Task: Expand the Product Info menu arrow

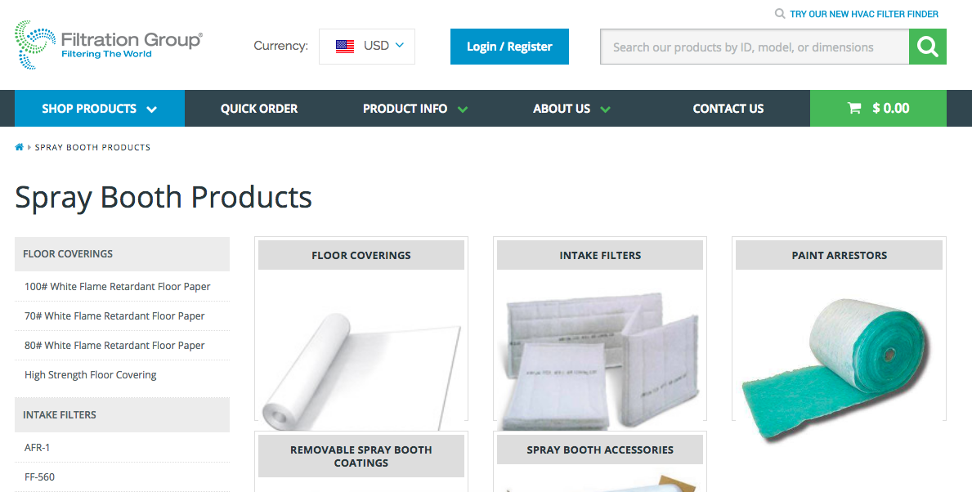Action: coord(463,109)
